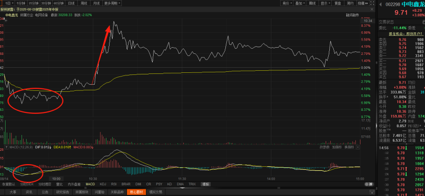Open the 核心题材 highlighted tab
Screen dimensions: 425x196
click(x=136, y=192)
